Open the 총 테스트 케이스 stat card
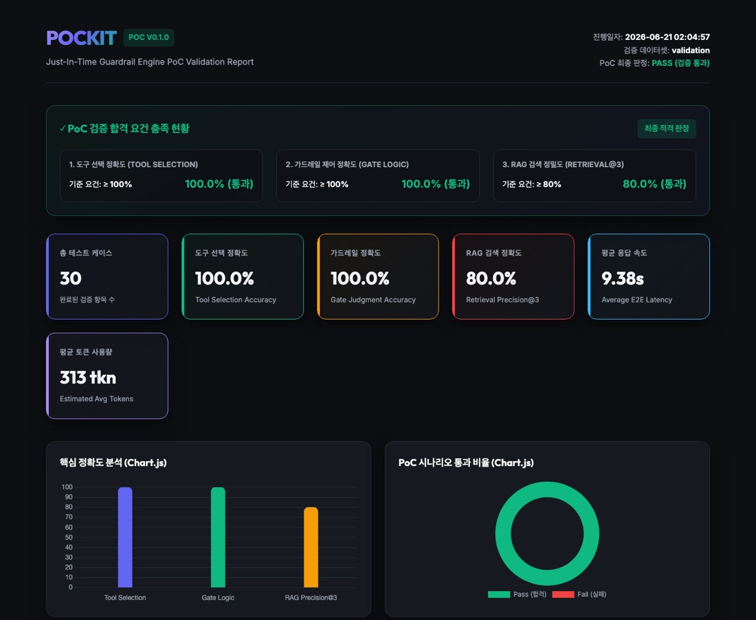The width and height of the screenshot is (756, 620). point(107,277)
